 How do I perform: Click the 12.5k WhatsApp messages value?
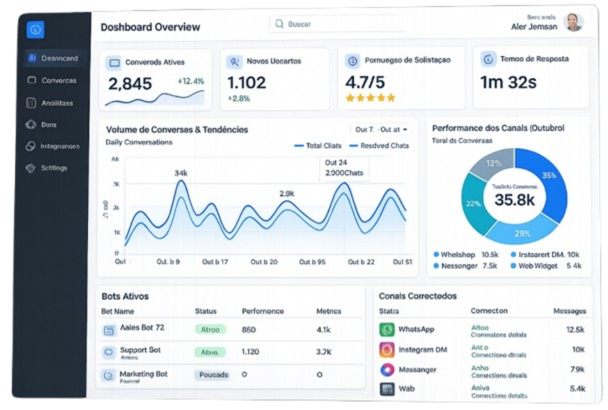point(575,330)
